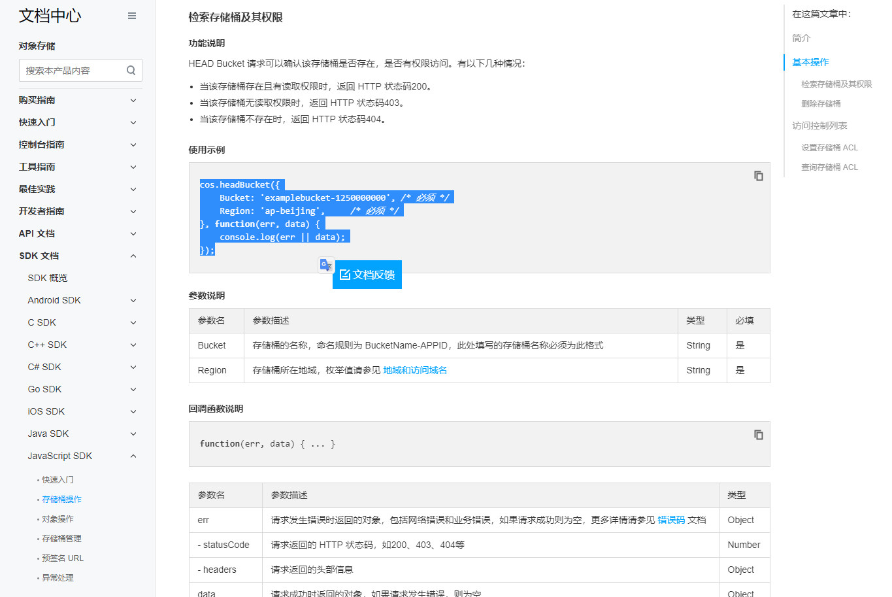Screen dimensions: 892x597
Task: Click the 参数说明 subheading
Action: point(206,296)
